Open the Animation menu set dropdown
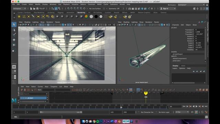This screenshot has width=220, height=124. coord(20,9)
